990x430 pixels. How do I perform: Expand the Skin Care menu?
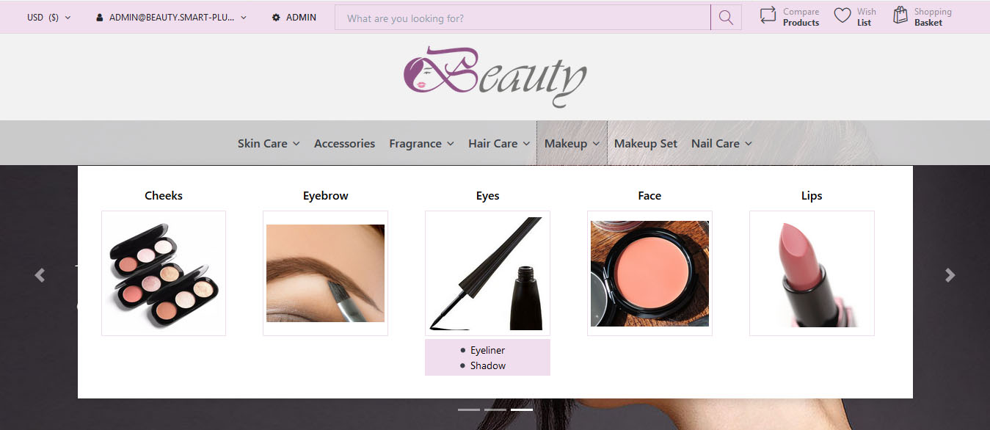268,144
